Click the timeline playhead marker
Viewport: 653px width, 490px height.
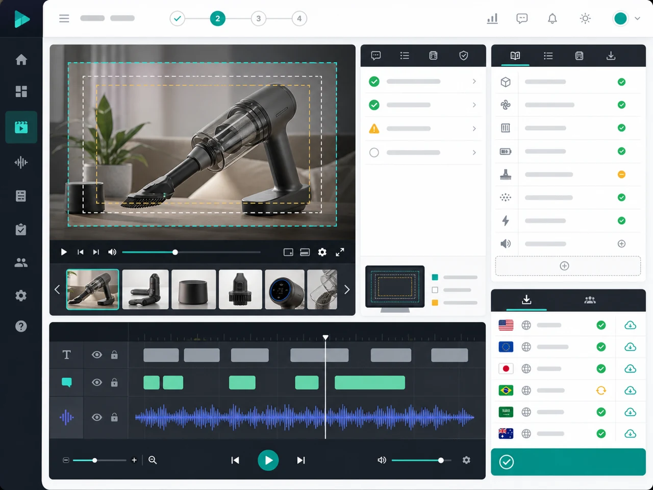coord(325,337)
